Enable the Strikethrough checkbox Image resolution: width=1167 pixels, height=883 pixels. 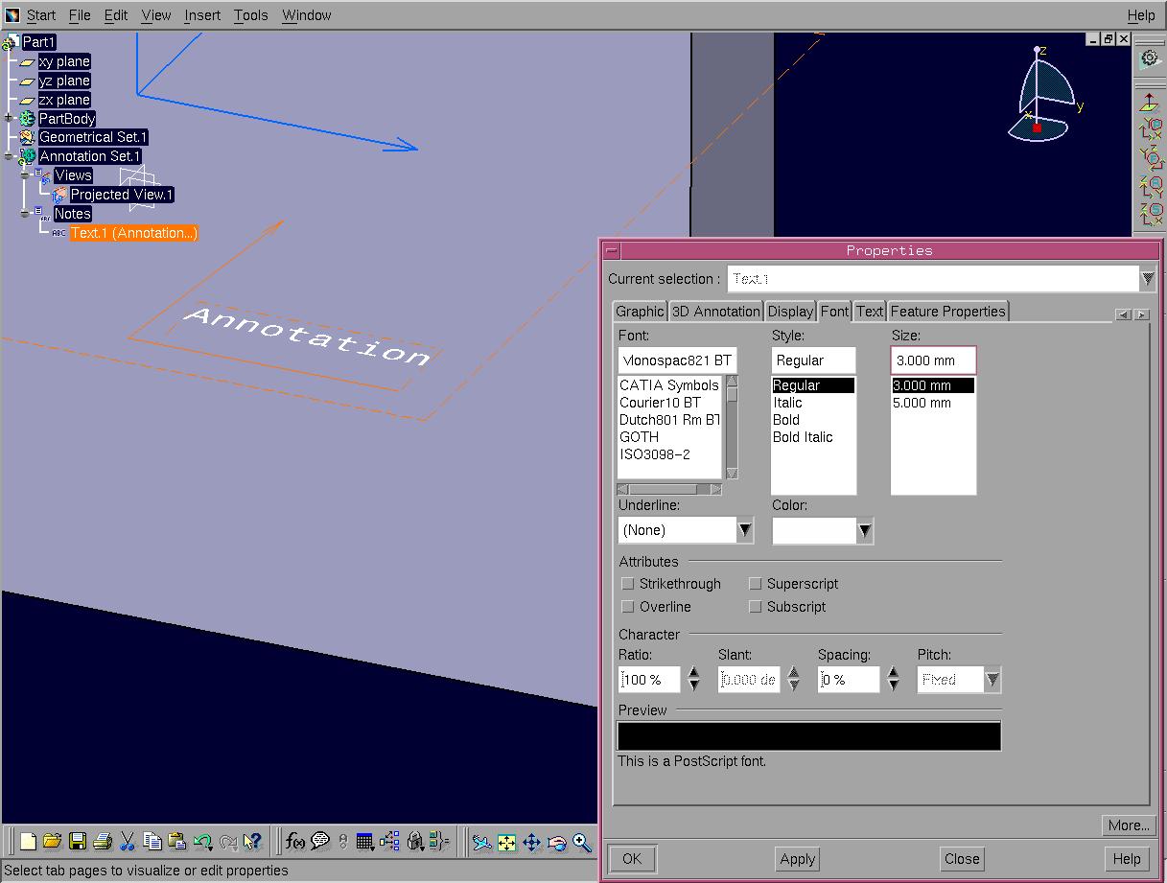click(628, 583)
